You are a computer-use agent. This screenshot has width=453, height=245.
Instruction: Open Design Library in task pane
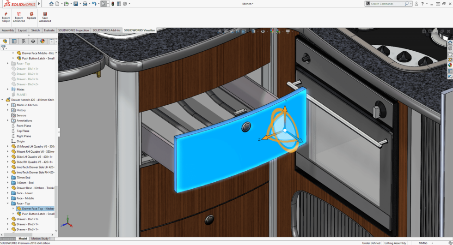click(x=450, y=48)
